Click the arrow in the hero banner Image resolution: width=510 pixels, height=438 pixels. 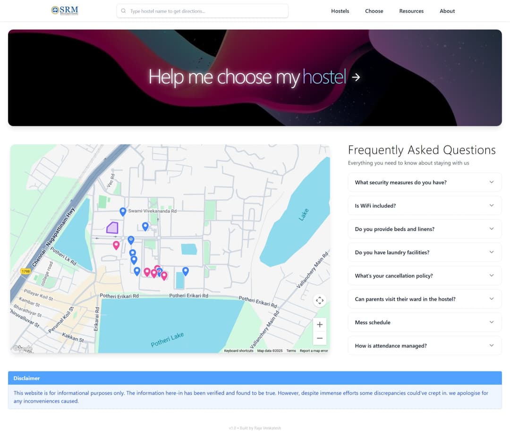(355, 78)
